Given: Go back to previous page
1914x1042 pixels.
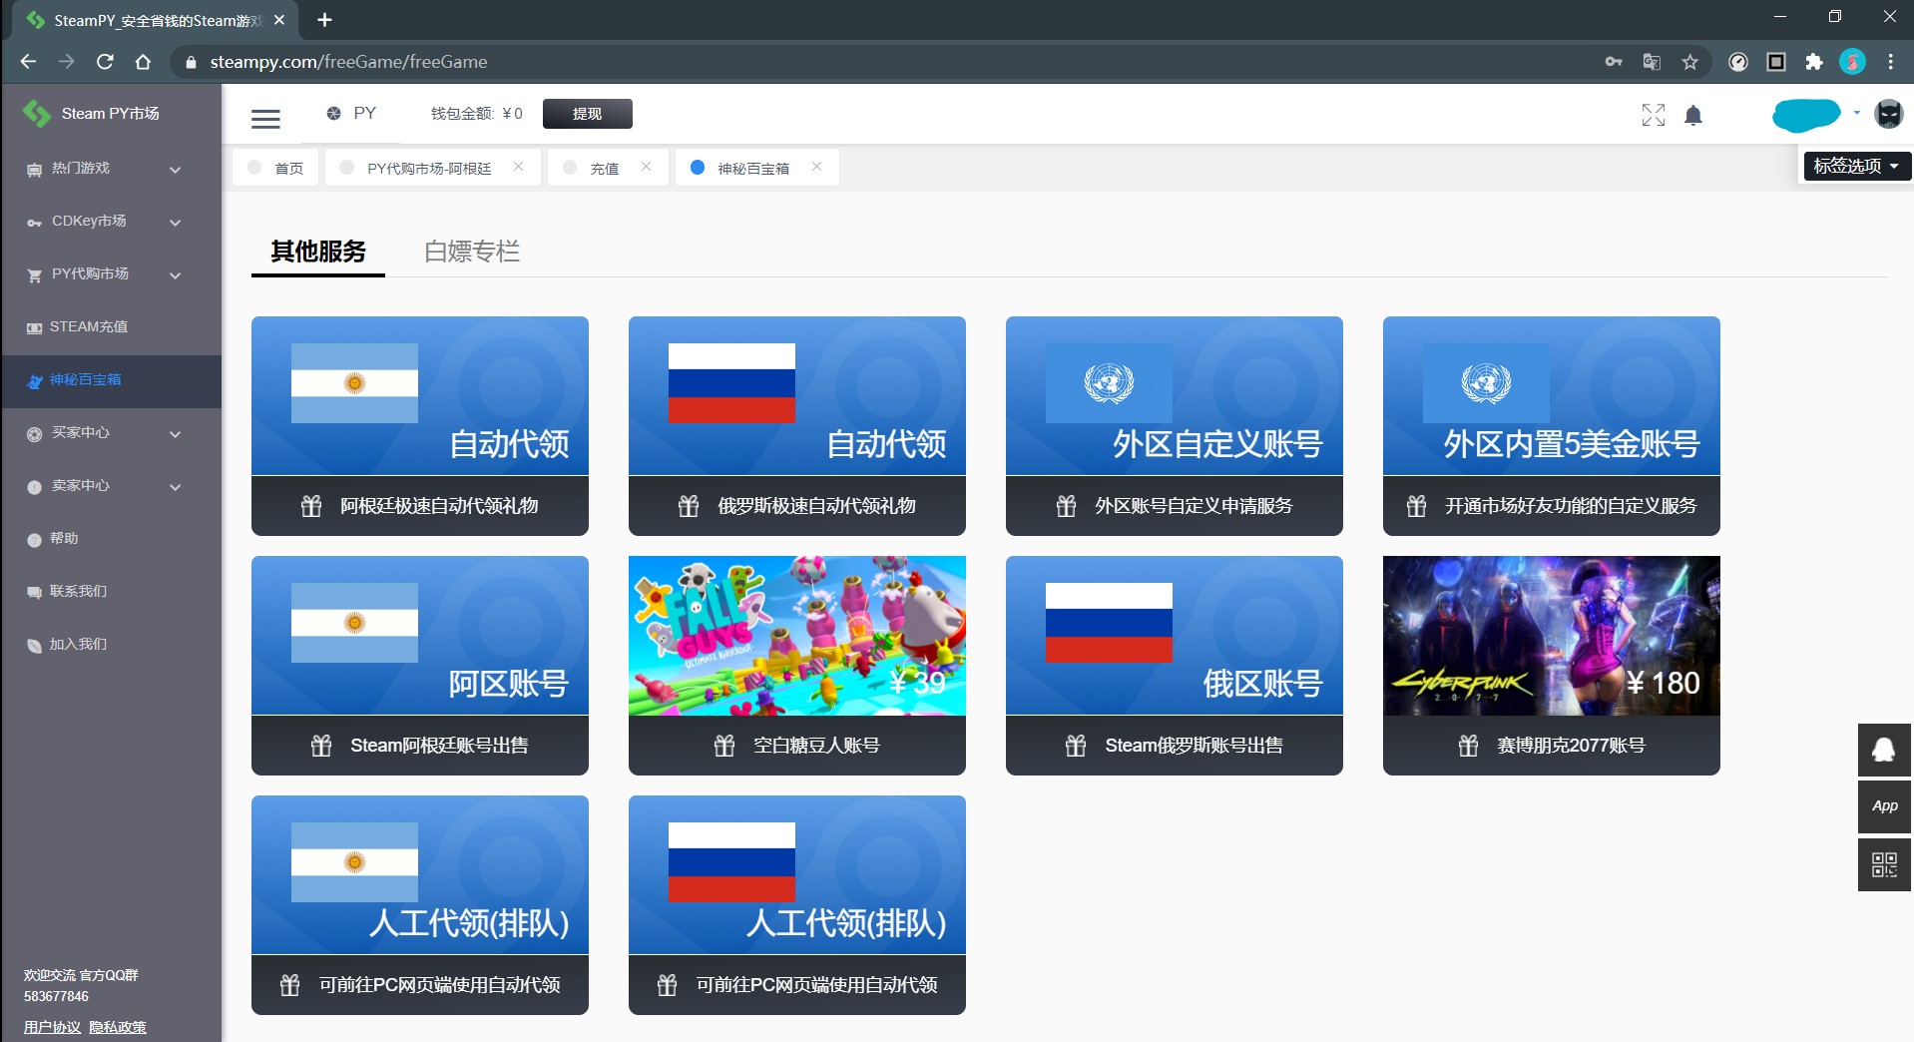Looking at the screenshot, I should click(28, 62).
